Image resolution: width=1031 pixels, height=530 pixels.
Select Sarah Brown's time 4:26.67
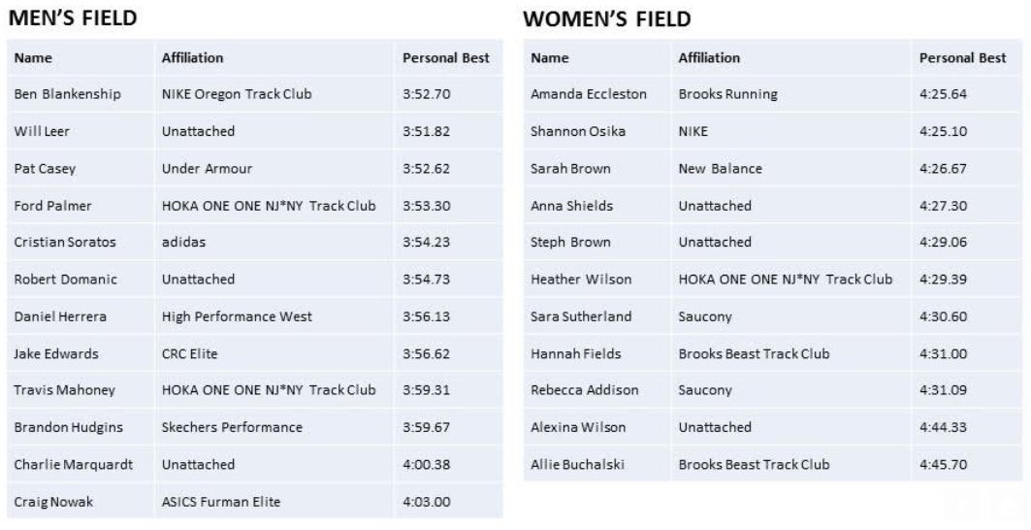(x=943, y=169)
